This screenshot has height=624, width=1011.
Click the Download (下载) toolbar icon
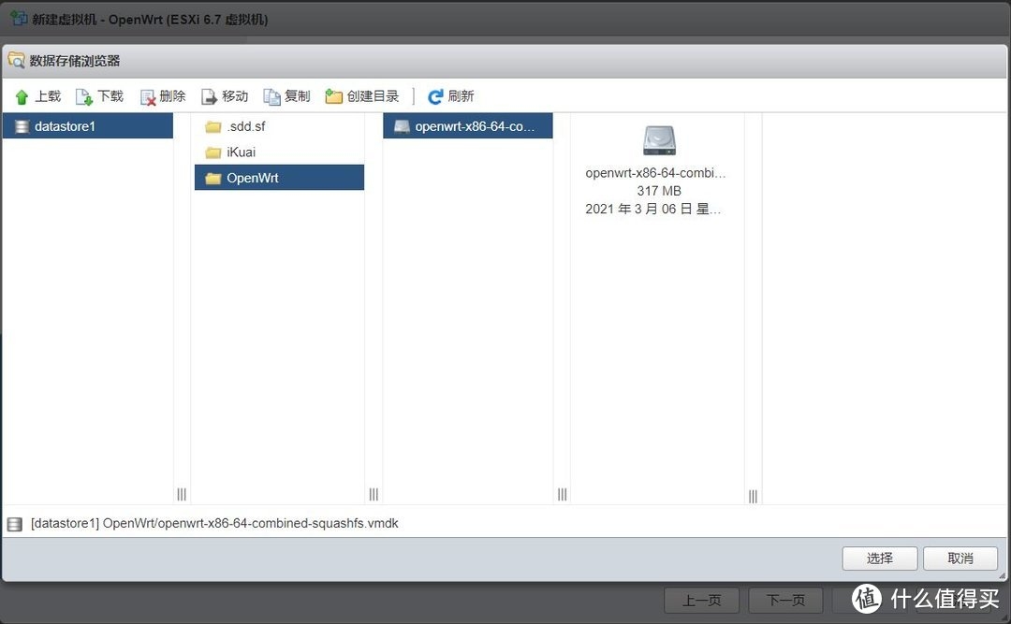[x=84, y=96]
